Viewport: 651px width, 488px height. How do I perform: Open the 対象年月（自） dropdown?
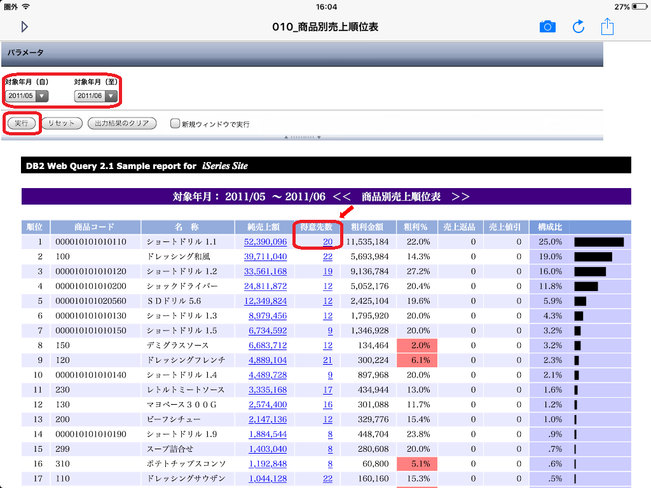(x=27, y=96)
